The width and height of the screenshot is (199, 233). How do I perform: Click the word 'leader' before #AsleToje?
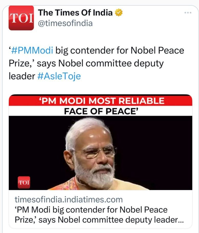[x=22, y=76]
